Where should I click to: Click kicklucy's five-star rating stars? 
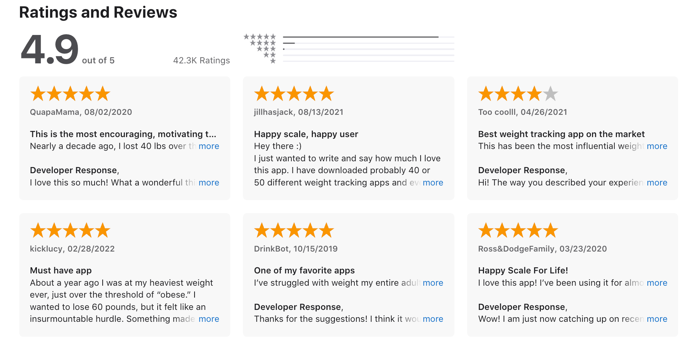coord(70,230)
